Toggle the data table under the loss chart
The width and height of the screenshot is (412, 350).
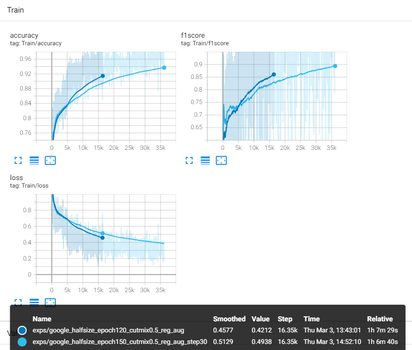(34, 302)
